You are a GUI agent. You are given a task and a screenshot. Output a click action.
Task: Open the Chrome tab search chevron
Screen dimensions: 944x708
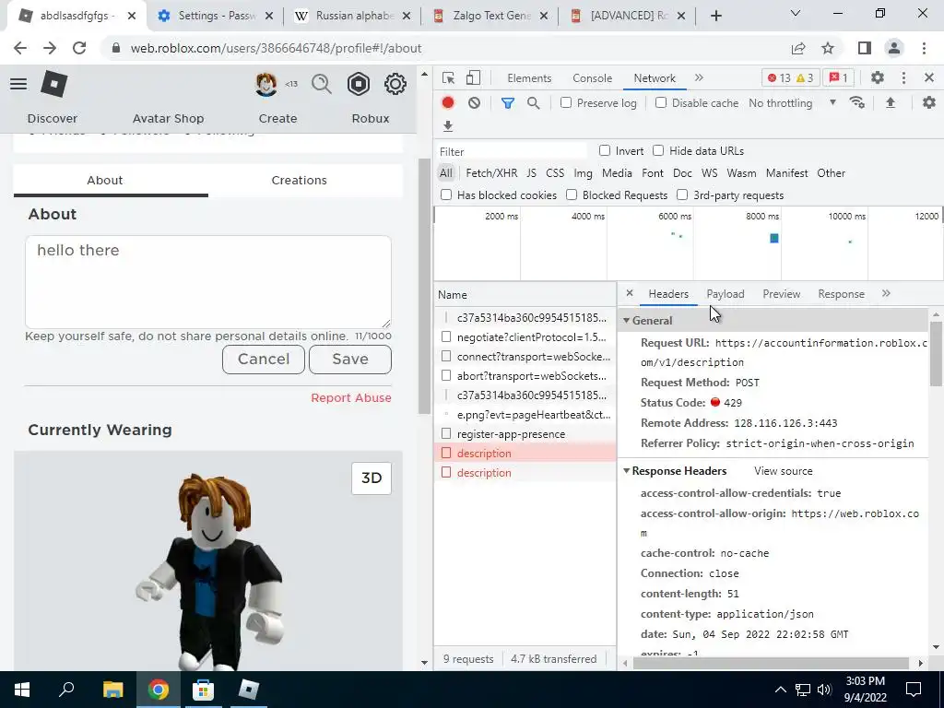coord(796,13)
